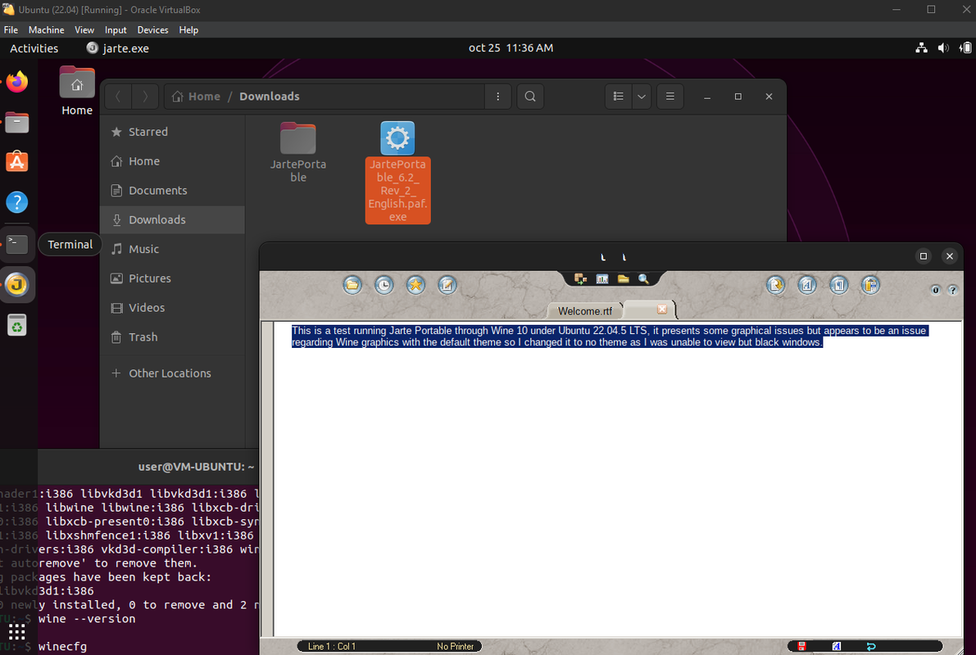976x655 pixels.
Task: Close the untitled Jarte tab with the X
Action: pos(662,309)
